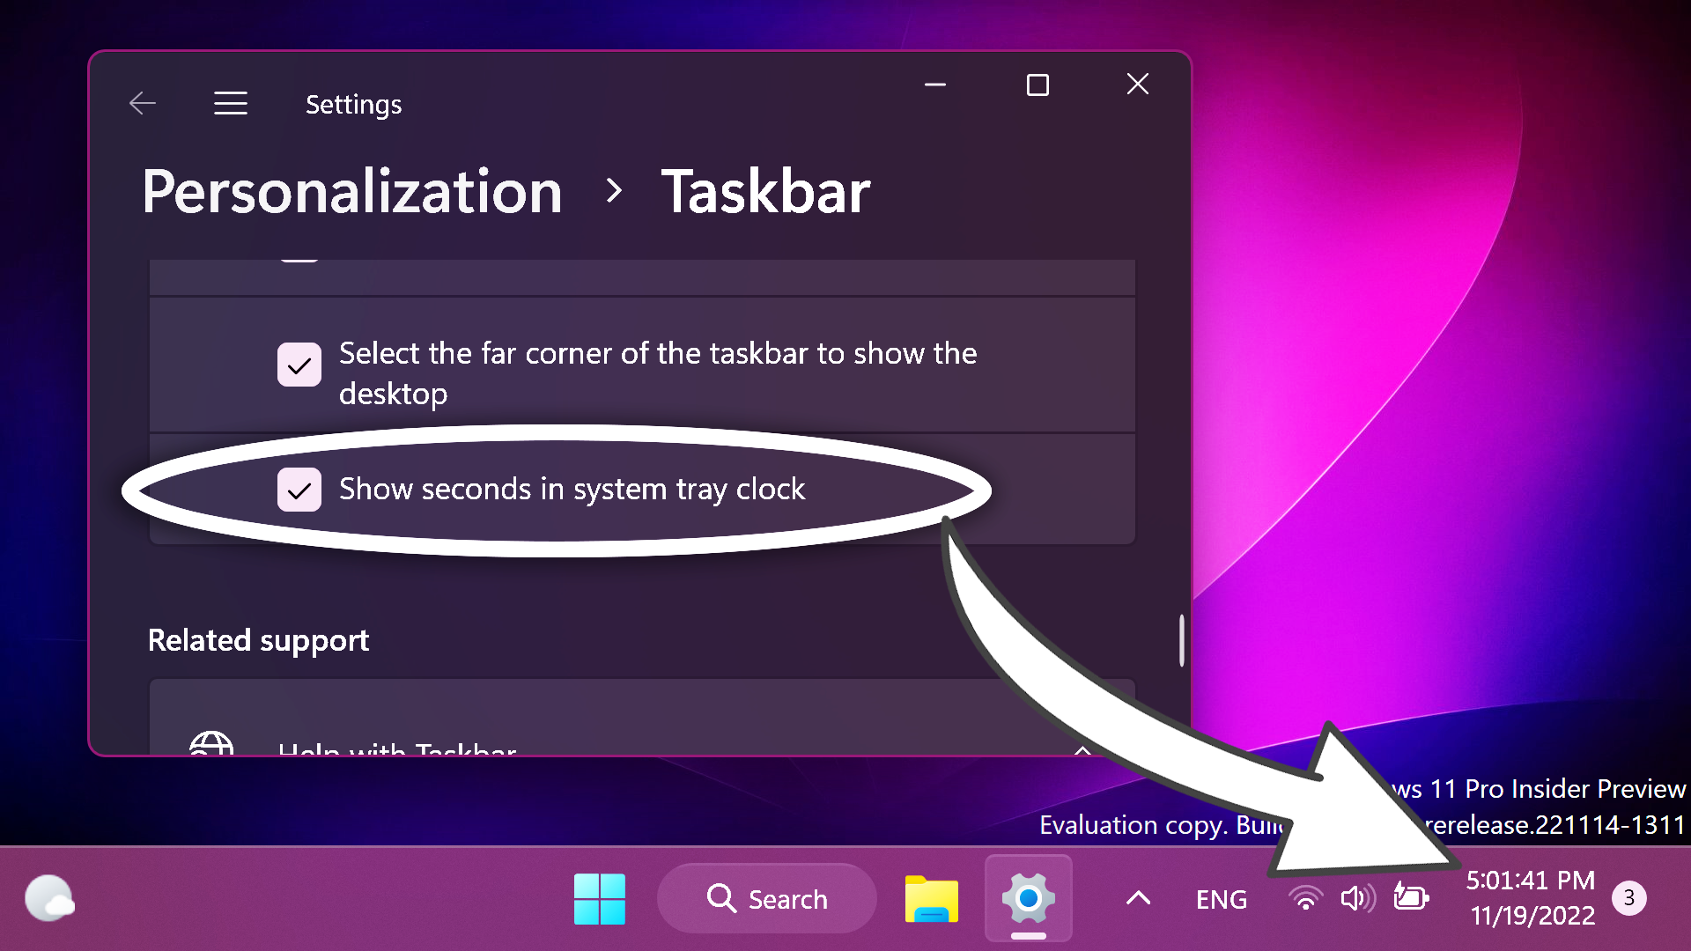The height and width of the screenshot is (951, 1691).
Task: Open the ENG language switcher
Action: (1222, 899)
